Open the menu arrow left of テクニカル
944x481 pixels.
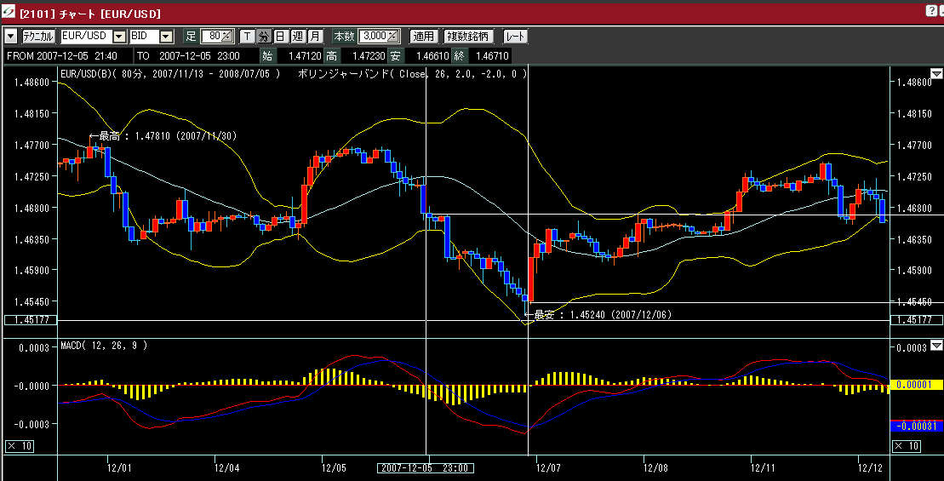(x=11, y=36)
